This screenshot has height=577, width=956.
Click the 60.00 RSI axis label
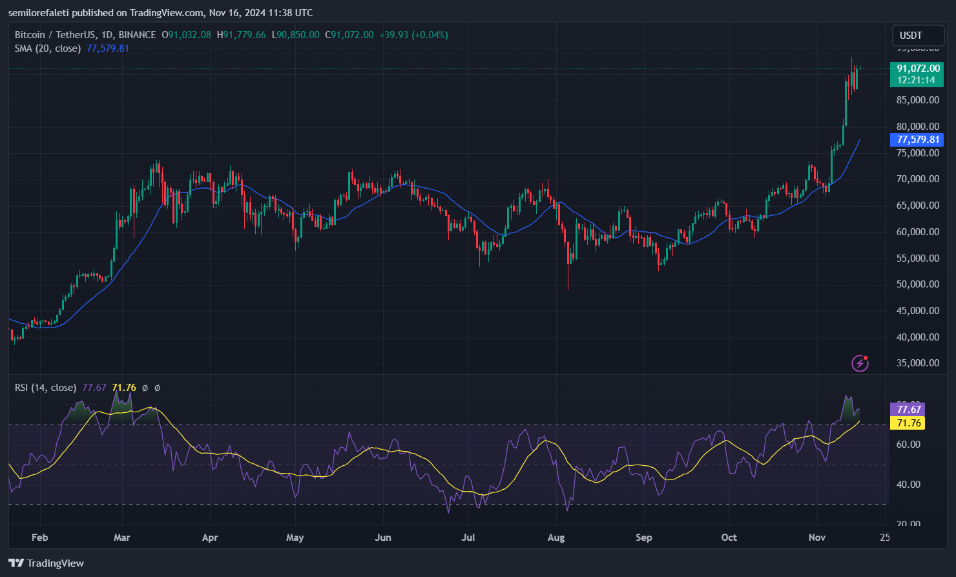pyautogui.click(x=908, y=445)
